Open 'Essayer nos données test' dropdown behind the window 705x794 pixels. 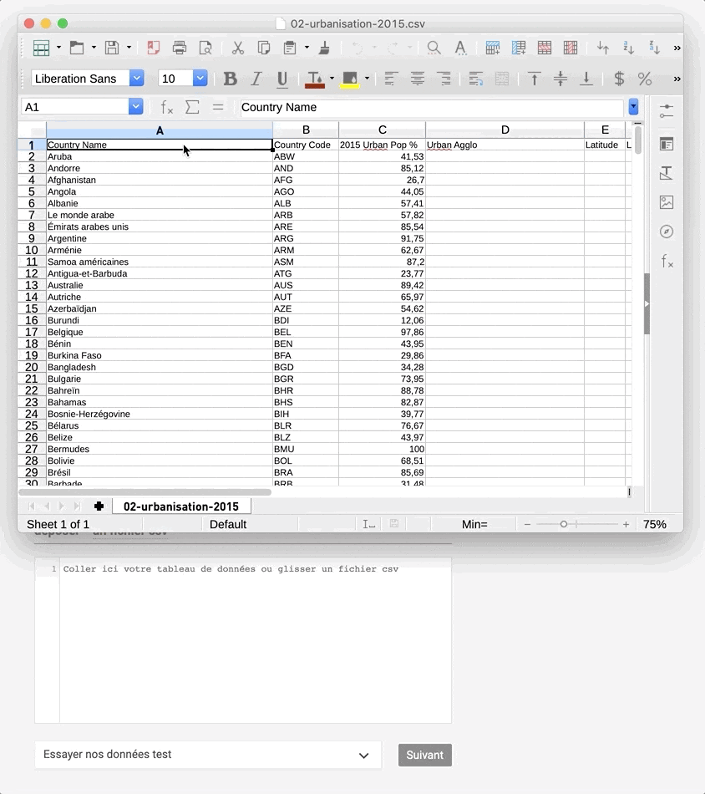click(x=207, y=755)
